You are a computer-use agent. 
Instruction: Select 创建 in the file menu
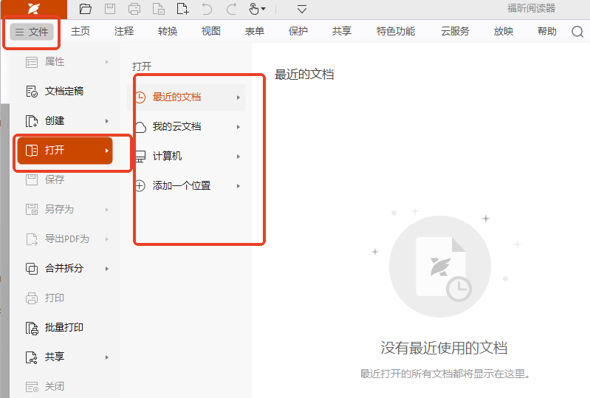tap(65, 121)
